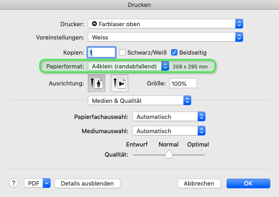Enable the Schwarz/Weiß checkbox
This screenshot has height=197, width=279.
[123, 52]
